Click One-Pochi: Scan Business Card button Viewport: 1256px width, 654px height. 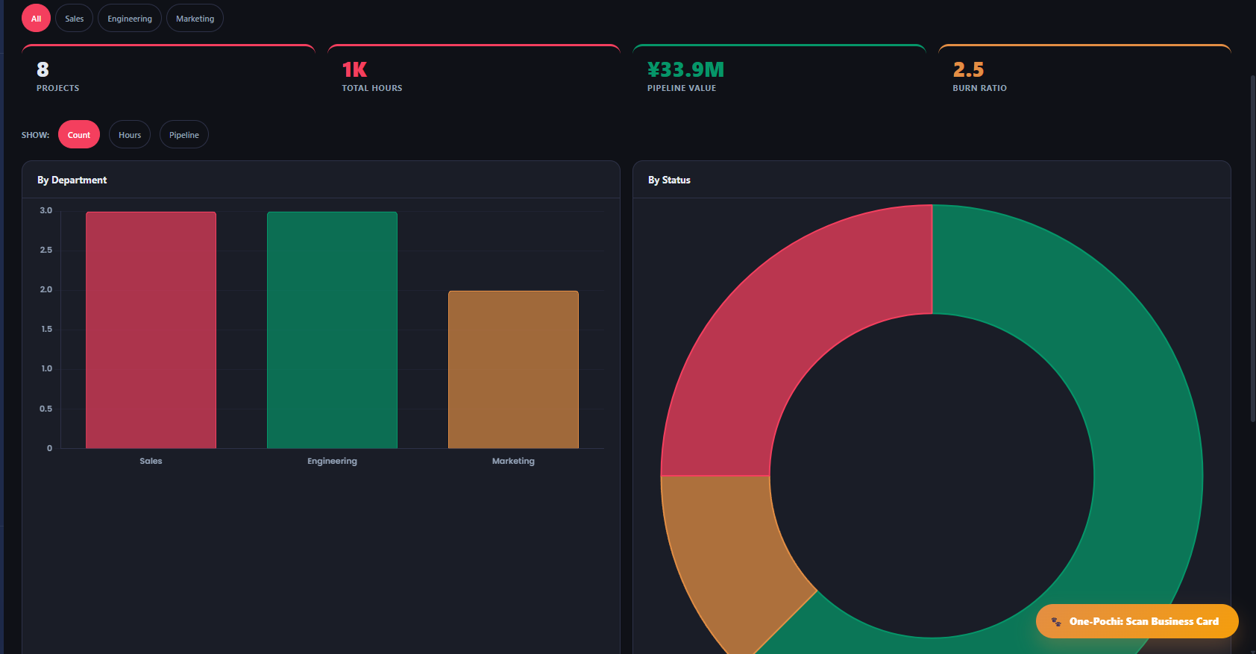point(1137,621)
